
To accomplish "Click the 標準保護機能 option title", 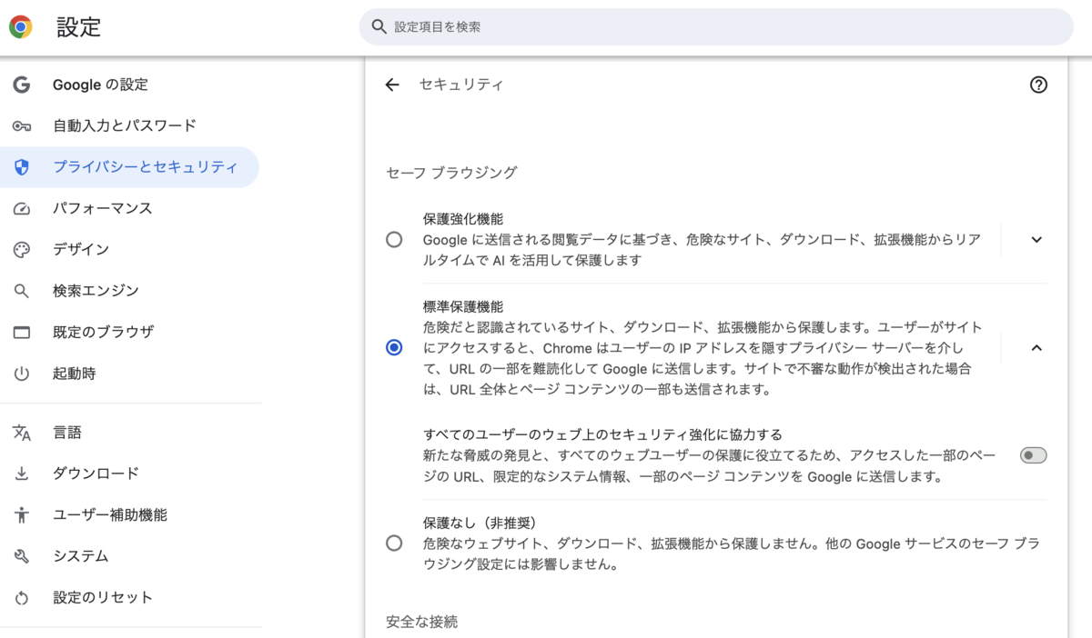I will [x=463, y=306].
